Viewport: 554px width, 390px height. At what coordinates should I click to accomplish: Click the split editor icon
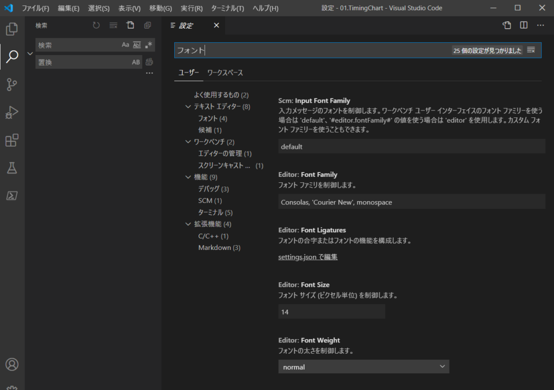524,25
